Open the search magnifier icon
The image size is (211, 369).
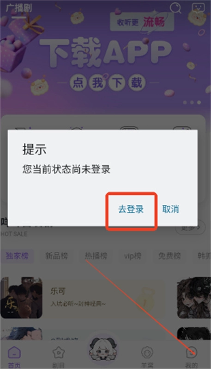175,8
